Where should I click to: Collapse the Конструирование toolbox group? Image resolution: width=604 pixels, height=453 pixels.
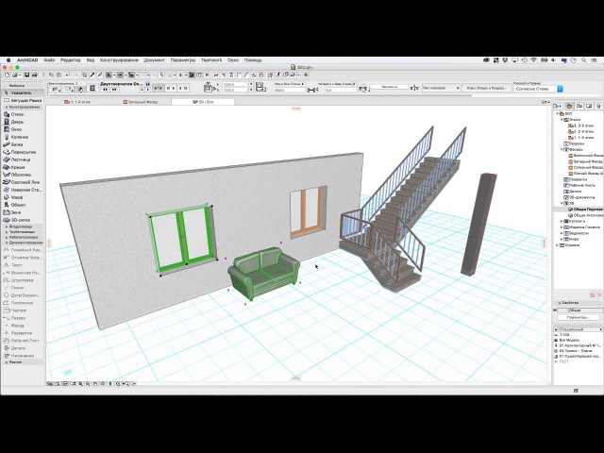[7, 107]
